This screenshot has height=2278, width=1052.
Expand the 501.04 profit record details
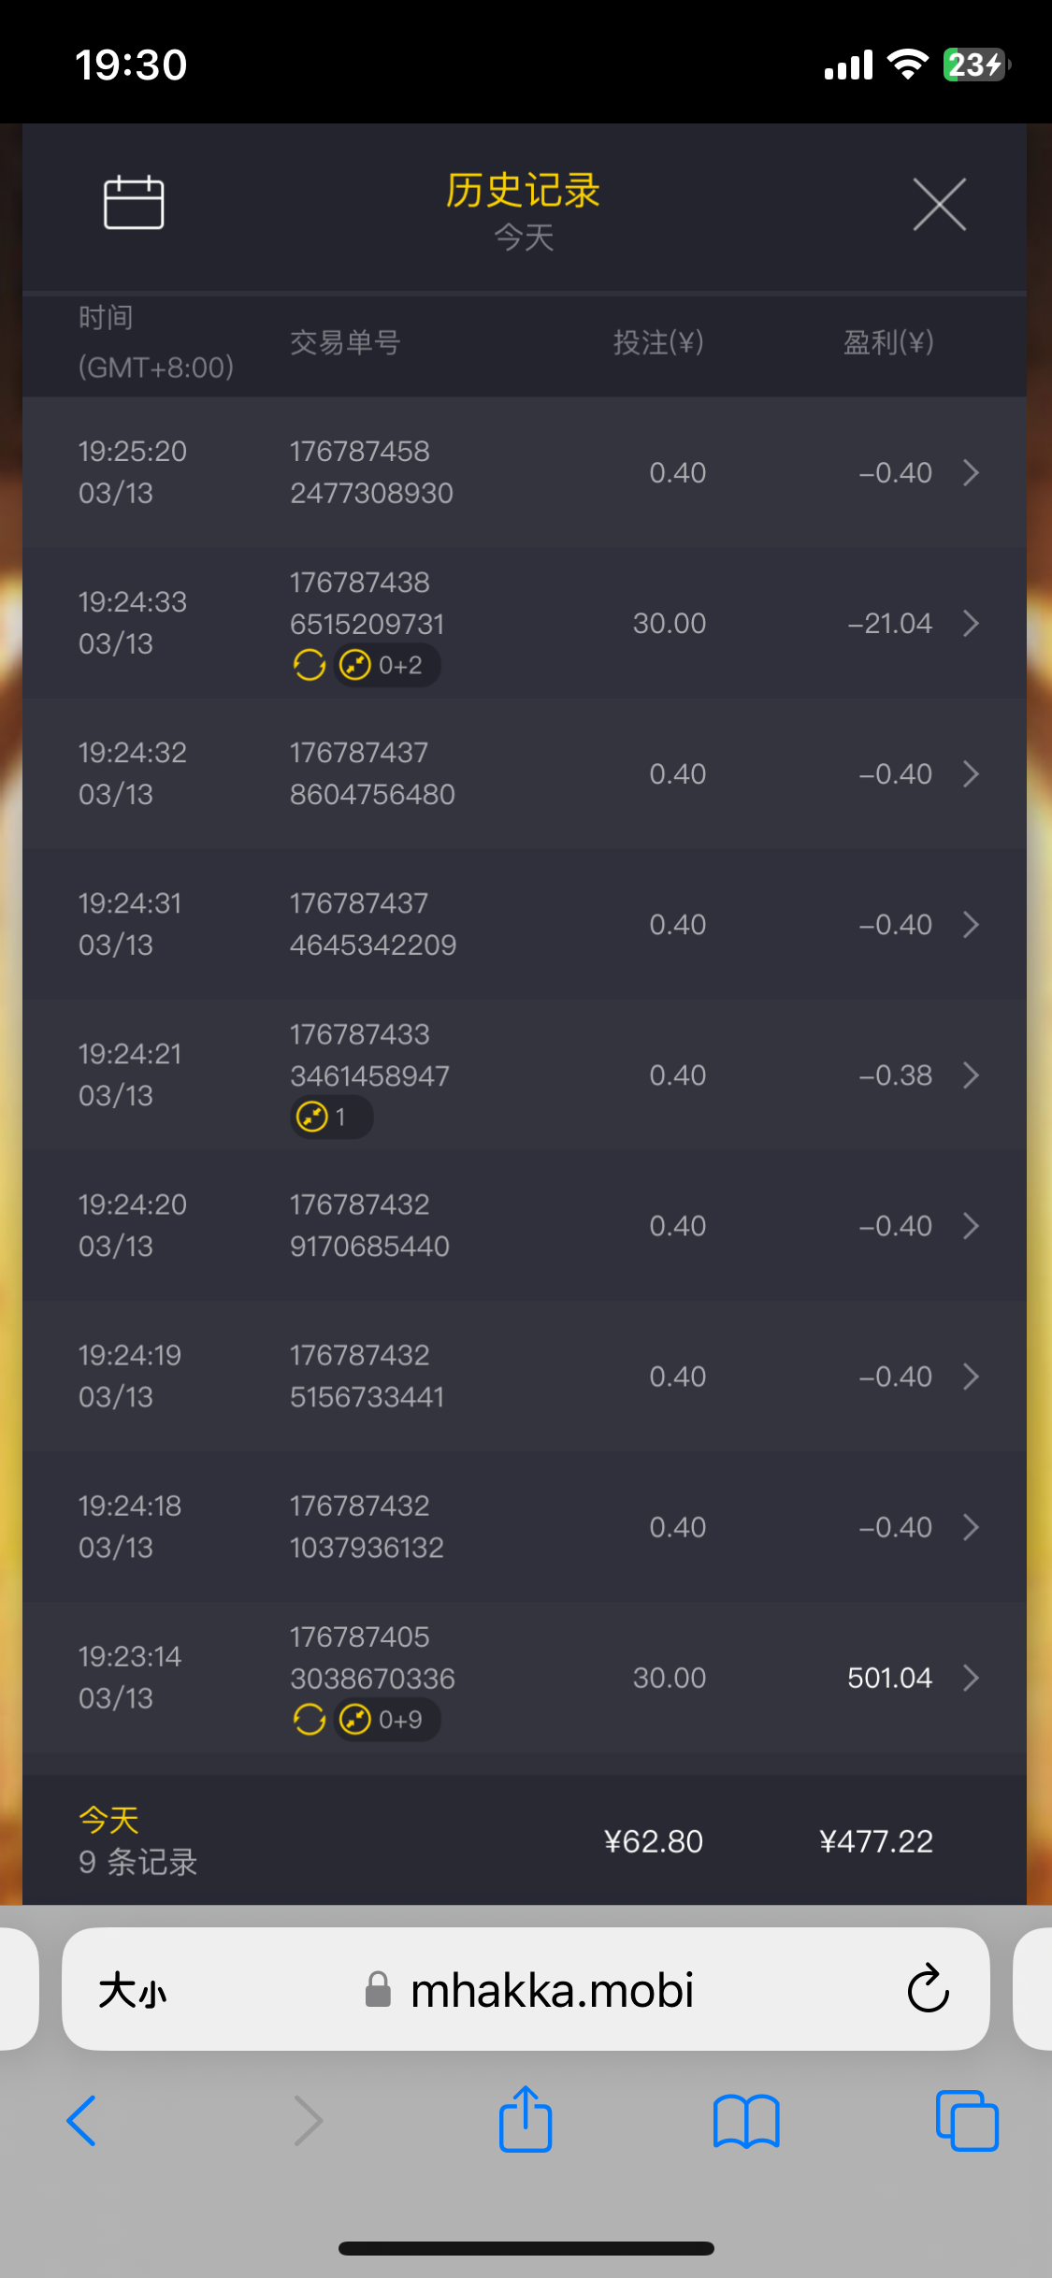[971, 1678]
